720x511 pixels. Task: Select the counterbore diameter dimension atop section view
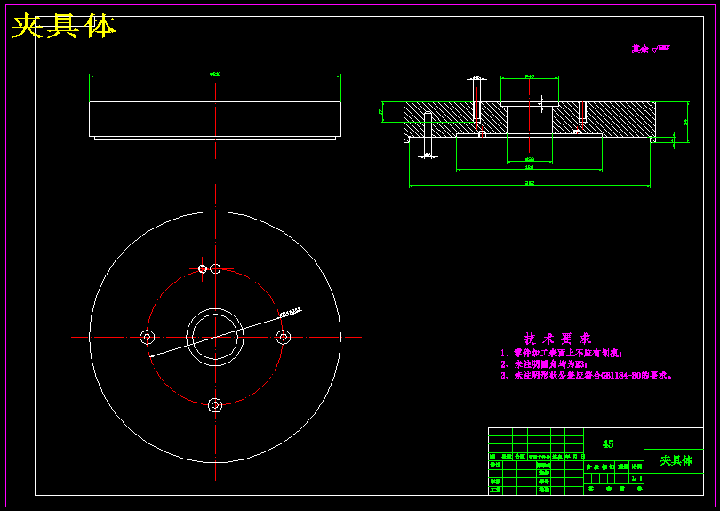click(530, 76)
